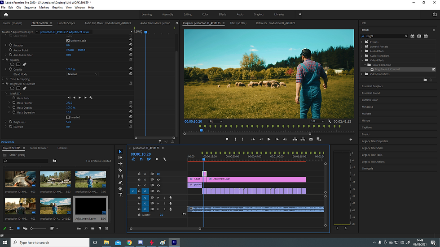Toggle the timeline Snap magnet icon
Screen dimensions: 440x247
click(x=141, y=159)
